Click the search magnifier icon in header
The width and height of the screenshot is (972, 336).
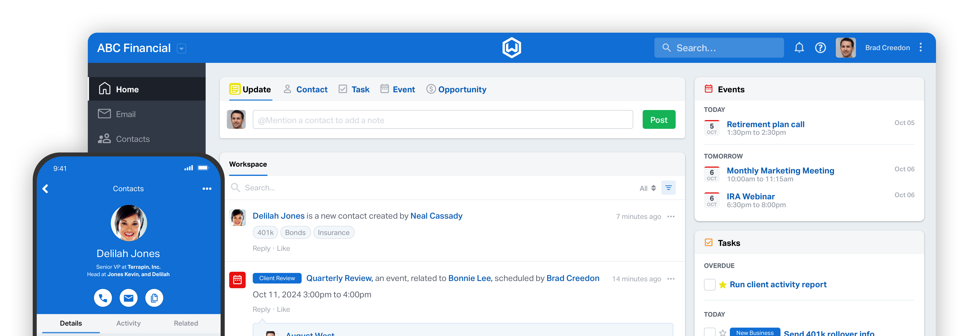[667, 48]
